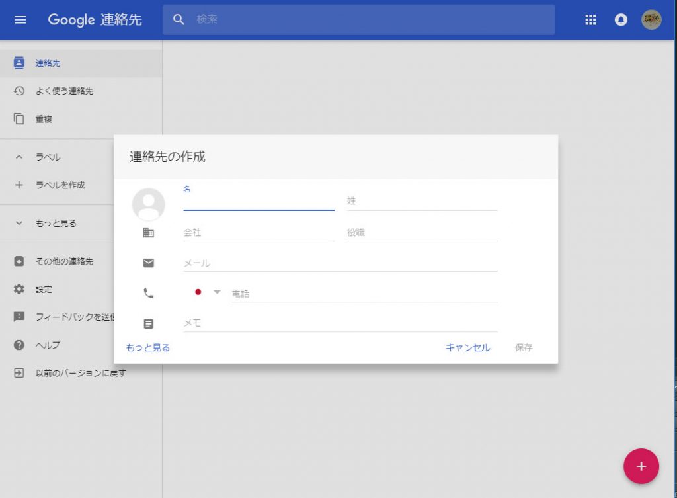This screenshot has width=677, height=498.
Task: Focus the 役職 job title field
Action: pos(422,232)
